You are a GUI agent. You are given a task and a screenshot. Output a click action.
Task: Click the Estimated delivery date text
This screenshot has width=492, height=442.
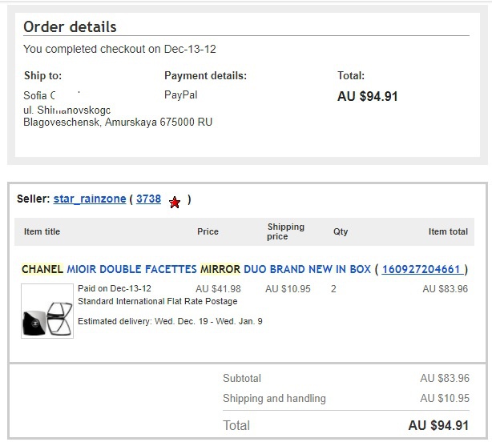(x=170, y=322)
